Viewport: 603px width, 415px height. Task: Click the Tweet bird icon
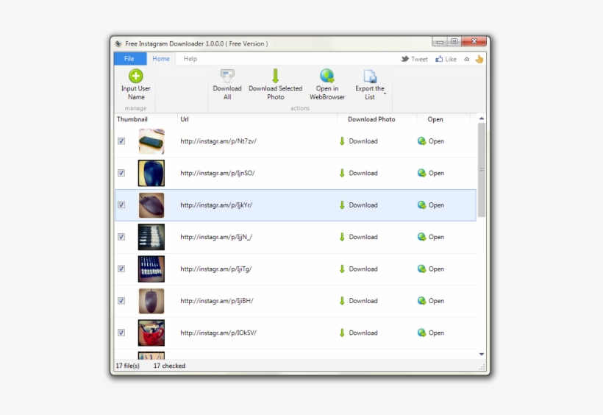pos(405,59)
